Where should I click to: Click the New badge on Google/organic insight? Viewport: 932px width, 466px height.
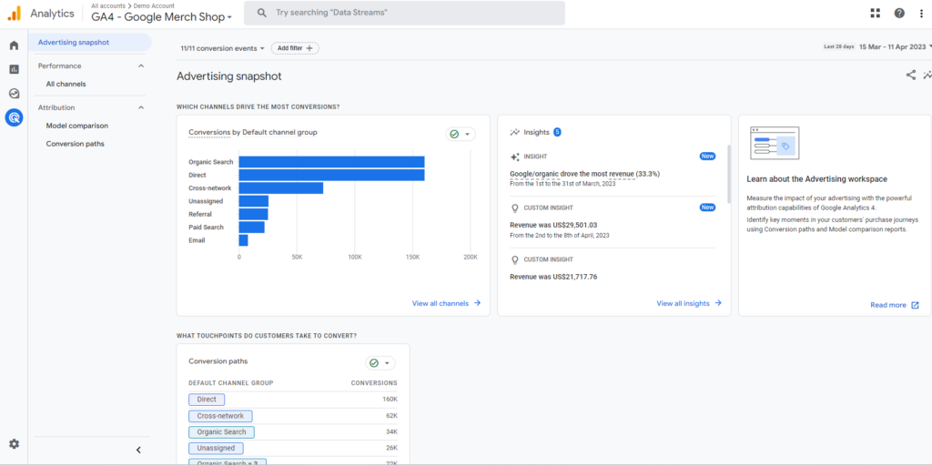(x=707, y=157)
